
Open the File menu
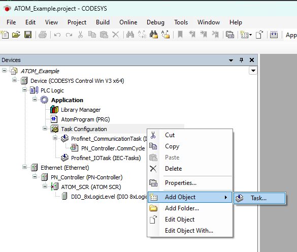[x=11, y=22]
